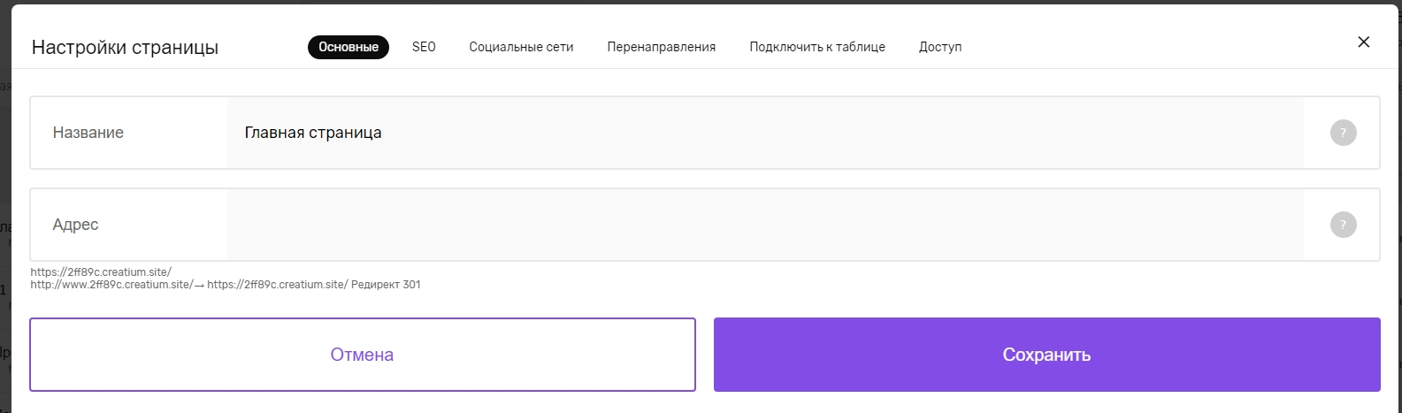
Task: Open the SEO tab
Action: 424,47
